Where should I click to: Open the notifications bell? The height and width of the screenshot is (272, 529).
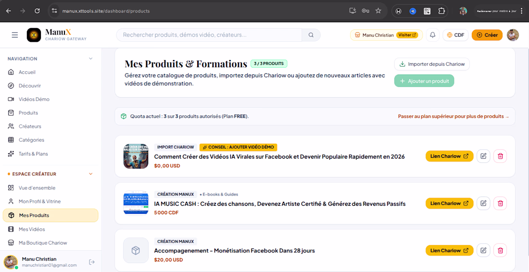432,35
